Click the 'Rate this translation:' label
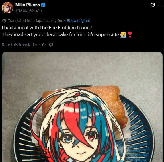The width and height of the screenshot is (164, 162). [x=21, y=45]
